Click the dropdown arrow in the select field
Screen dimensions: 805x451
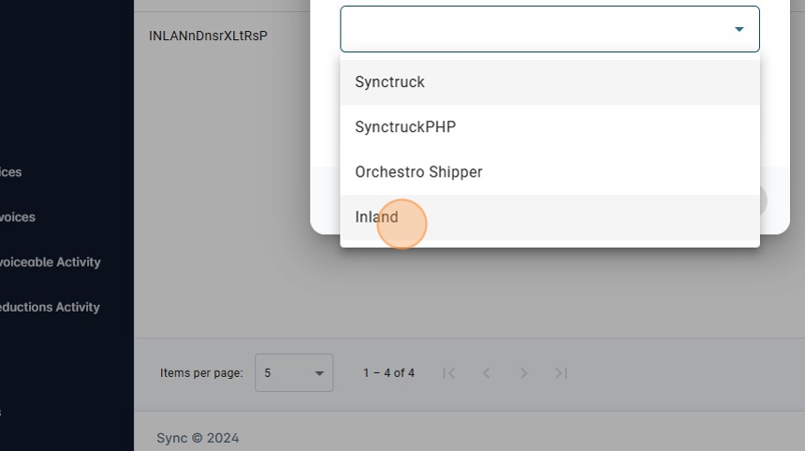[739, 29]
